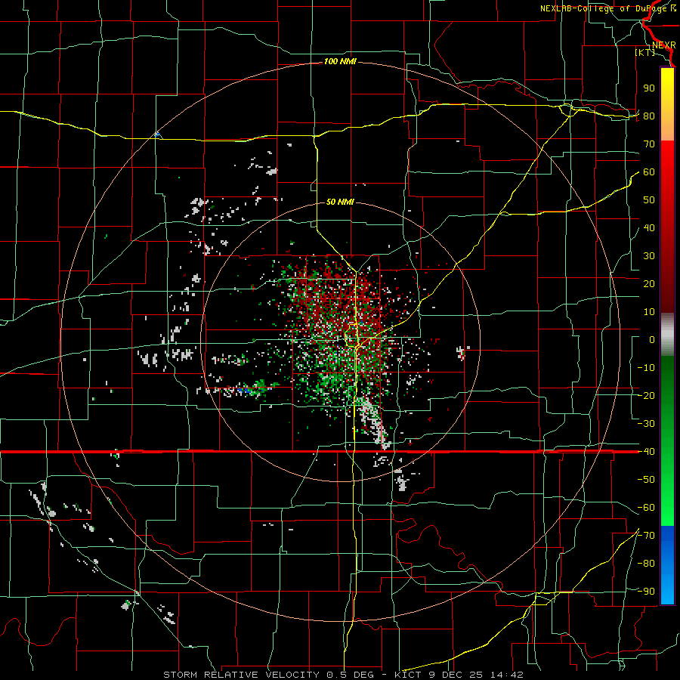Select the 0 value on velocity scale
Viewport: 680px width, 680px height.
652,340
